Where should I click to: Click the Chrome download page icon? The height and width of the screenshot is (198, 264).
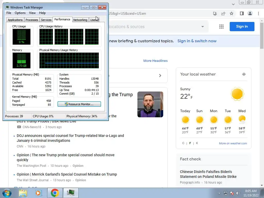click(215, 13)
